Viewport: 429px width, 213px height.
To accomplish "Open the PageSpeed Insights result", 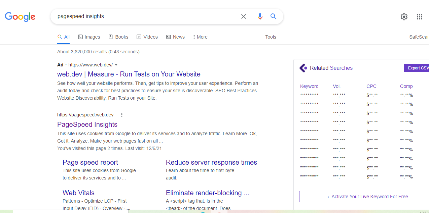I will pyautogui.click(x=87, y=124).
